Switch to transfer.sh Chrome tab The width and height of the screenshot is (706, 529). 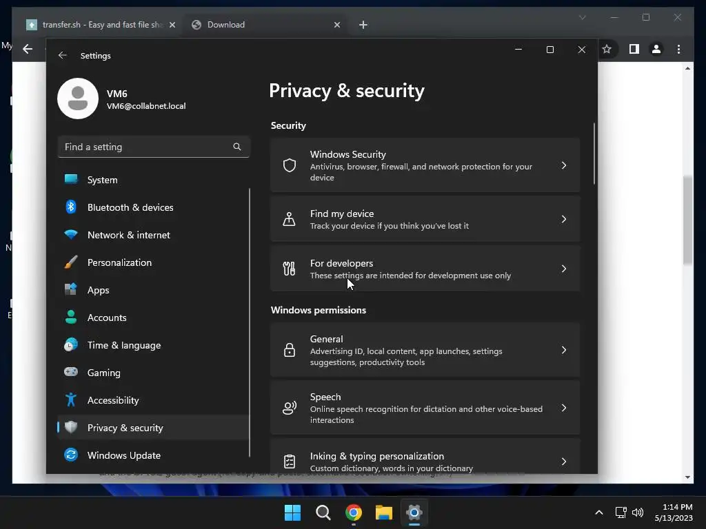point(101,25)
